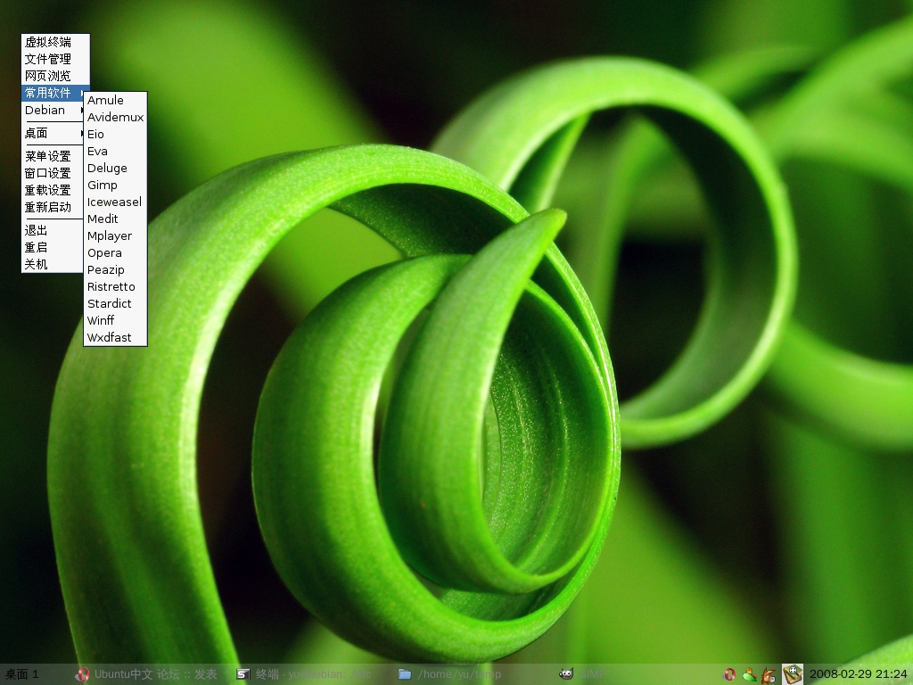Click the Opera icon for Ubuntu中文 论坛 task

pyautogui.click(x=82, y=674)
